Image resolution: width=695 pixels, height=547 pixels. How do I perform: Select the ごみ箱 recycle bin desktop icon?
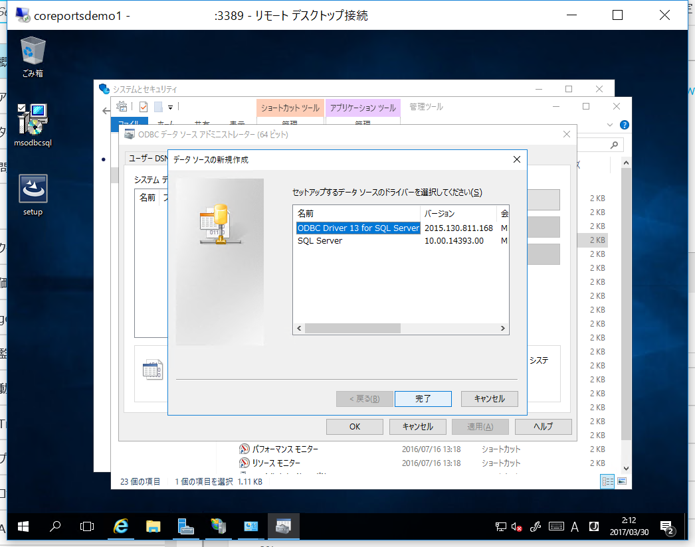(33, 58)
